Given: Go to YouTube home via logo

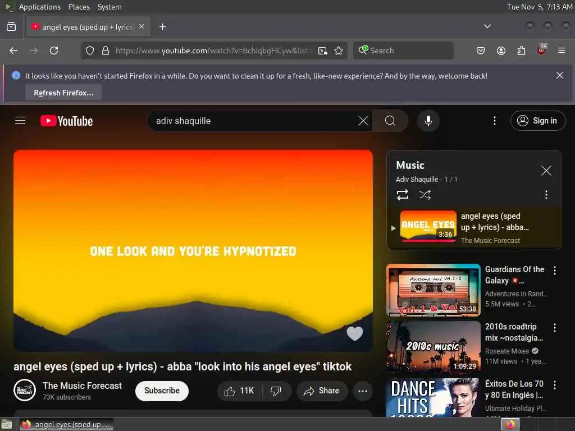Looking at the screenshot, I should point(66,121).
